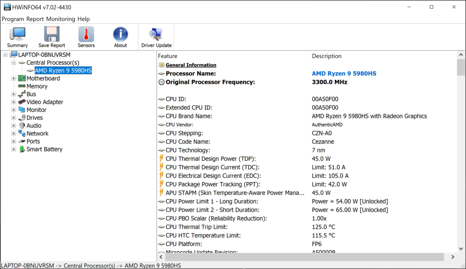
Task: Select the CPU Platform row
Action: [307, 243]
